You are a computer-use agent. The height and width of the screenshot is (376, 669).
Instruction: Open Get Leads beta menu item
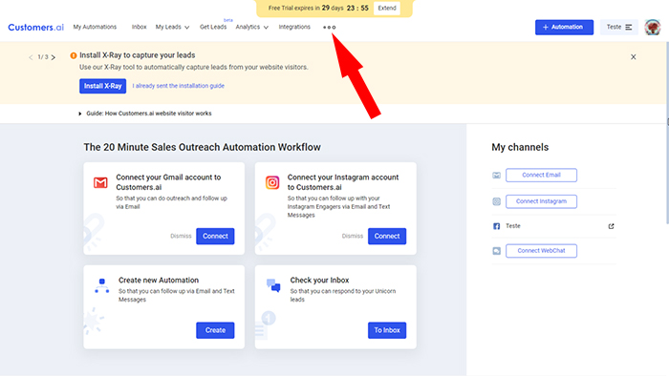click(x=213, y=27)
